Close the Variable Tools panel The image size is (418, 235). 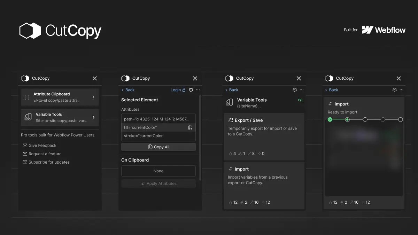(x=299, y=78)
